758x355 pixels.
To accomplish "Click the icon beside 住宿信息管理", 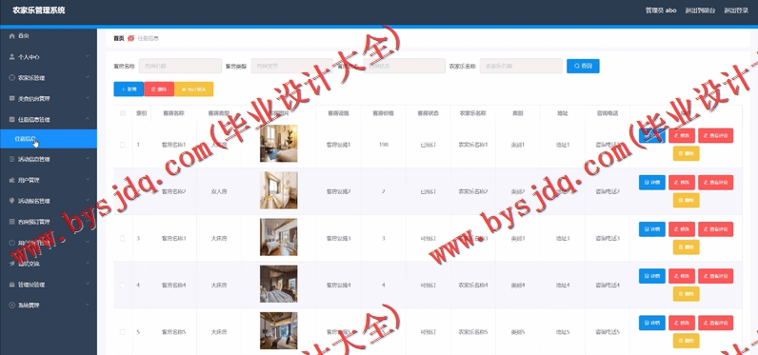I will tap(12, 119).
